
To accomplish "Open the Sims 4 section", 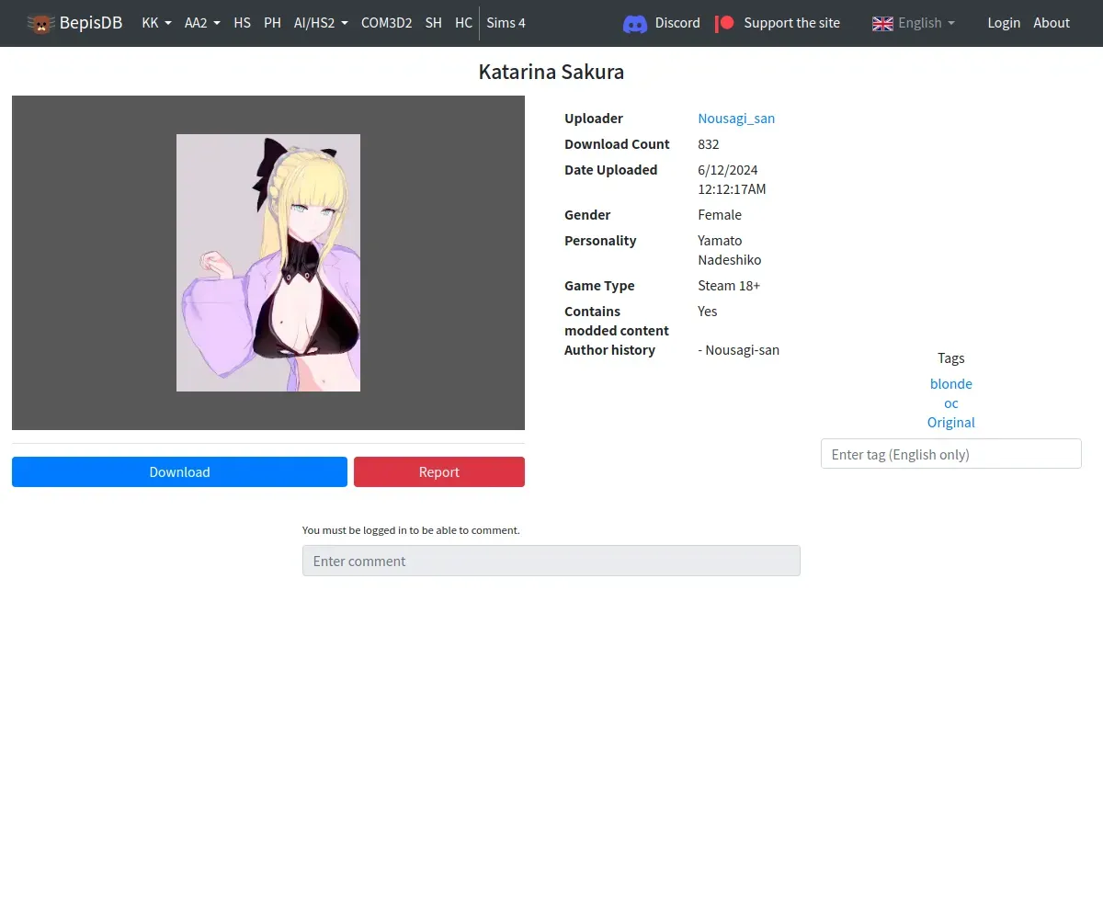I will click(506, 23).
